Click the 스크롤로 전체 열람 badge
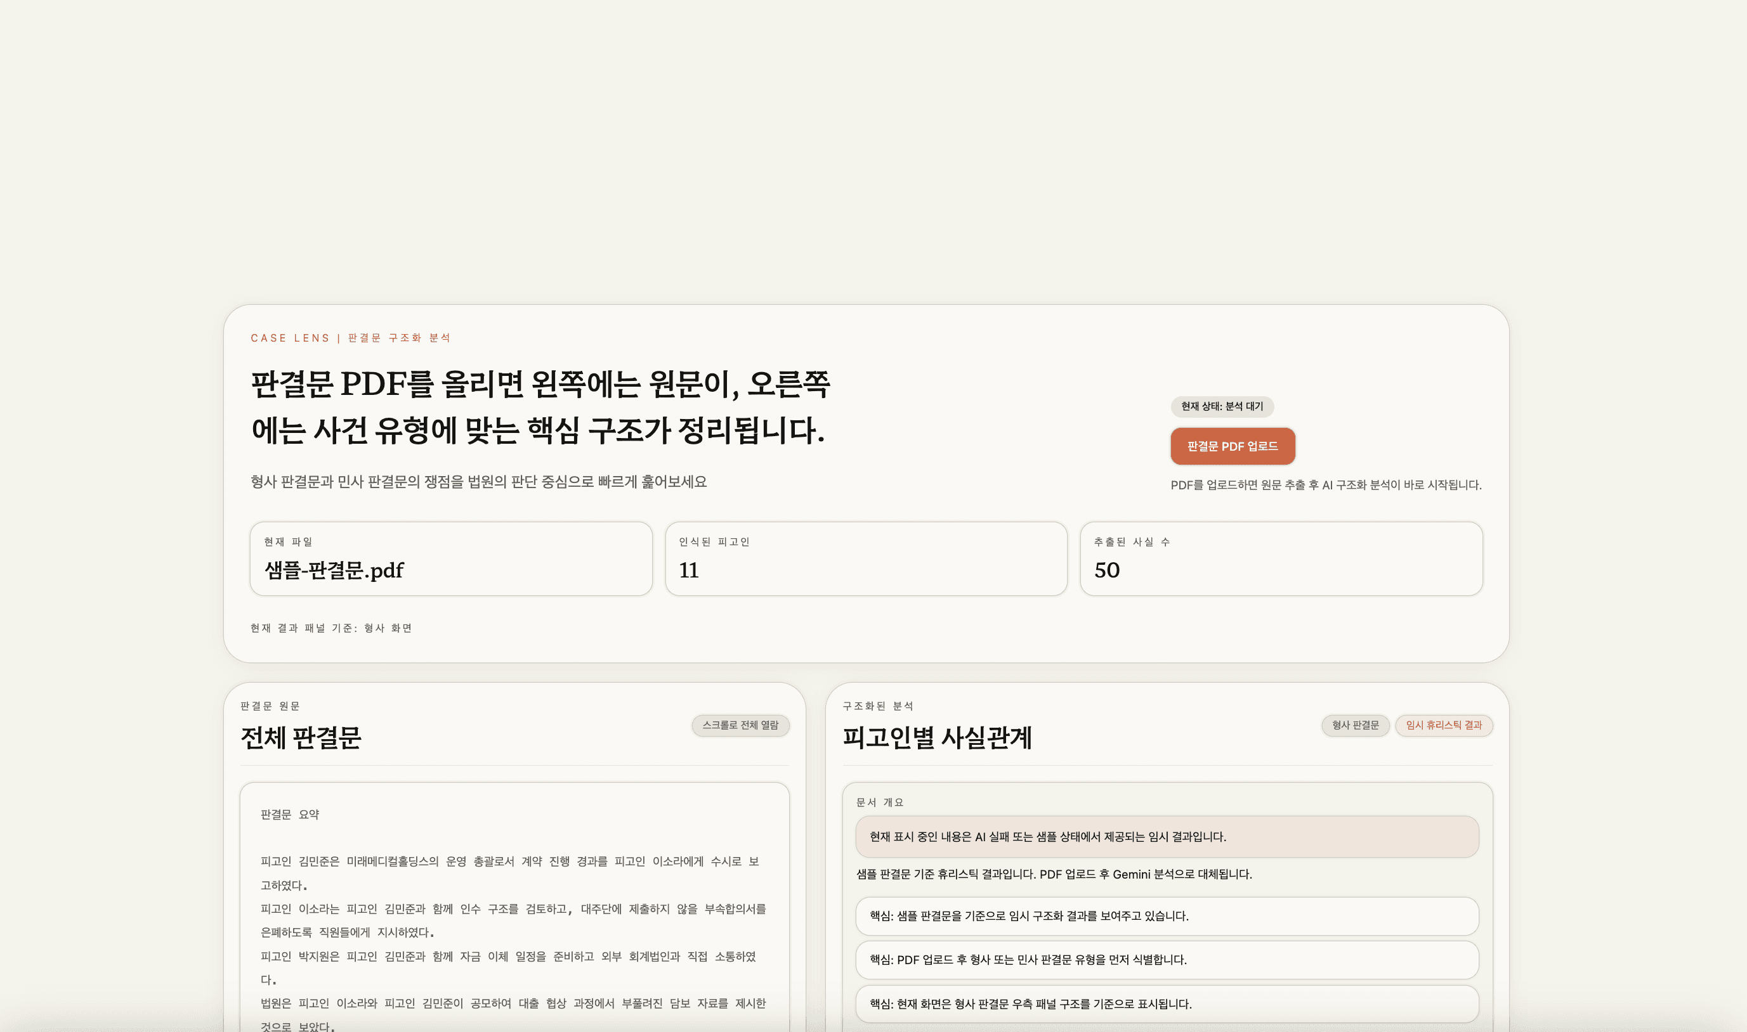This screenshot has width=1747, height=1032. pyautogui.click(x=740, y=725)
